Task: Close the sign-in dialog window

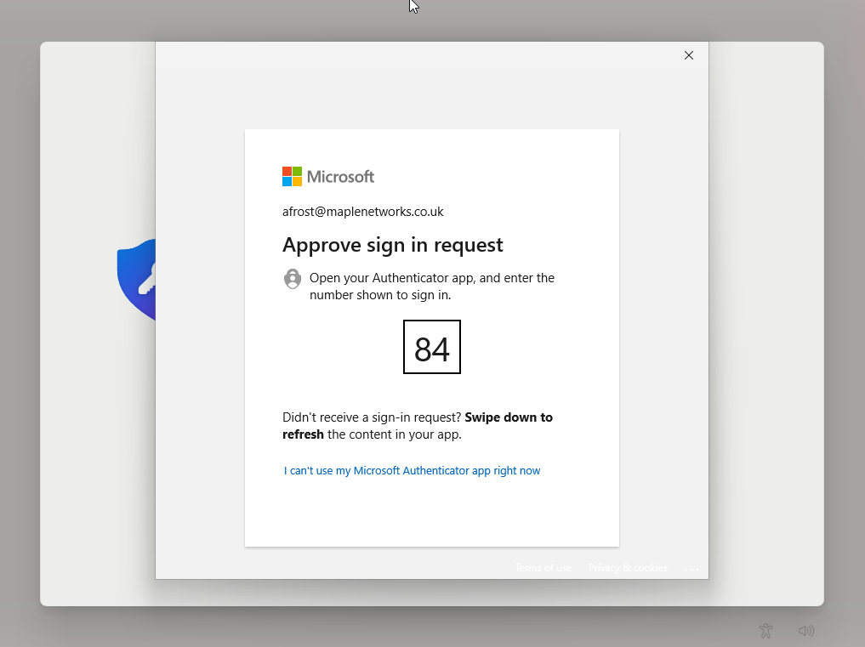Action: 689,55
